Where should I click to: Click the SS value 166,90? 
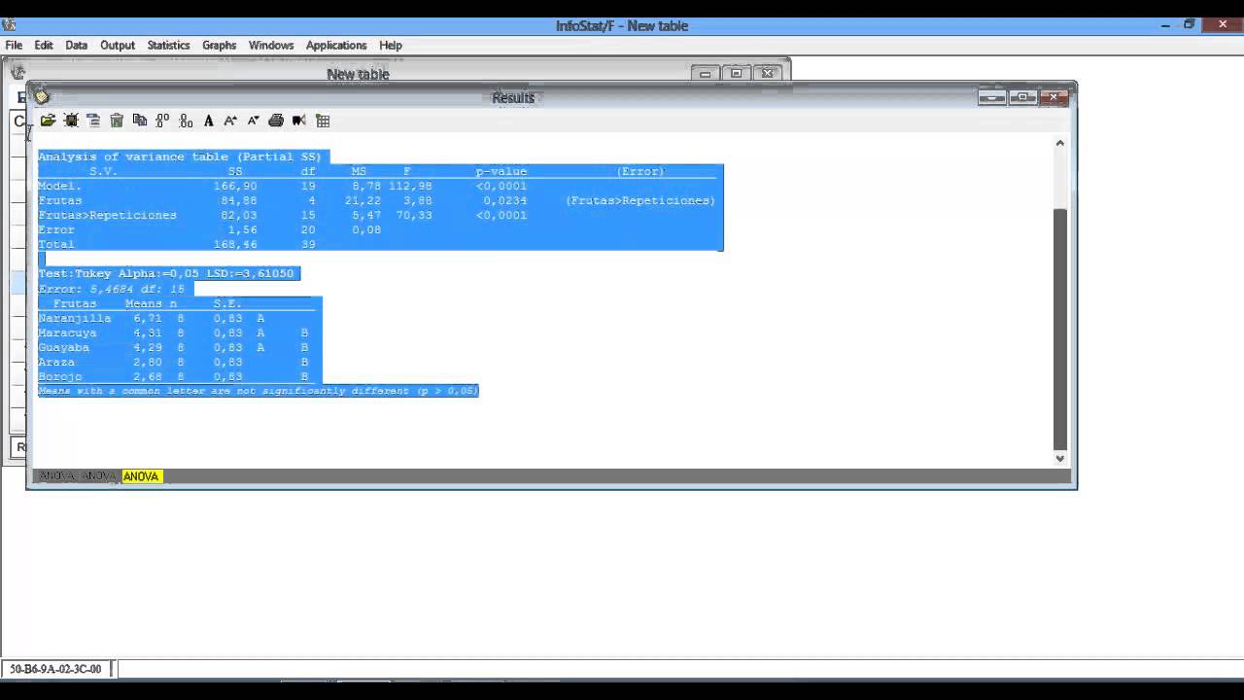point(235,186)
